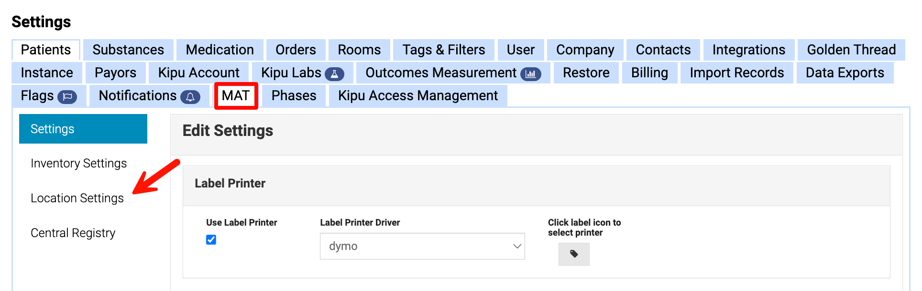This screenshot has width=922, height=291.
Task: Click the bell icon on Notifications tab
Action: pyautogui.click(x=190, y=97)
